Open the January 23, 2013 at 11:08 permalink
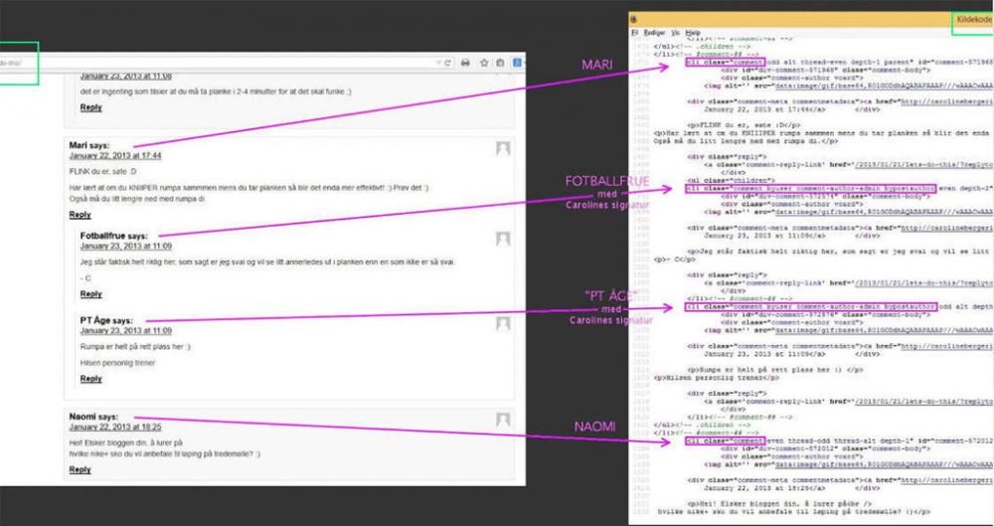994x526 pixels. click(x=125, y=76)
